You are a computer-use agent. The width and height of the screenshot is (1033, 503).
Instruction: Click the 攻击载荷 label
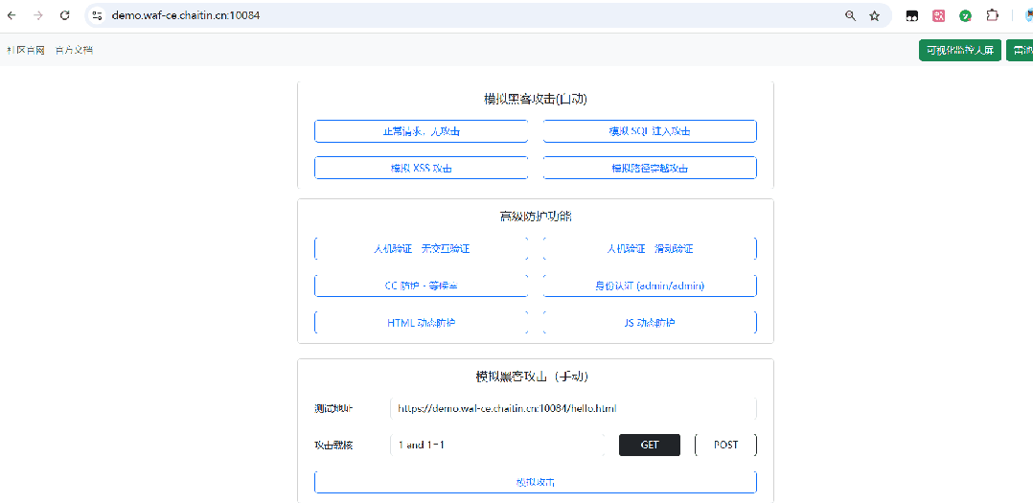pyautogui.click(x=333, y=446)
